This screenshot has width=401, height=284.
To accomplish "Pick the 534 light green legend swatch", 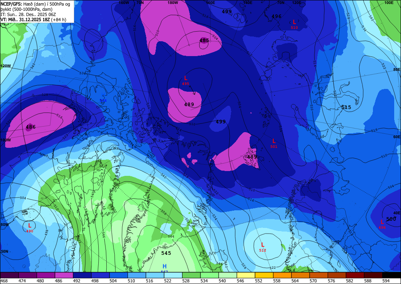I will pyautogui.click(x=209, y=275).
